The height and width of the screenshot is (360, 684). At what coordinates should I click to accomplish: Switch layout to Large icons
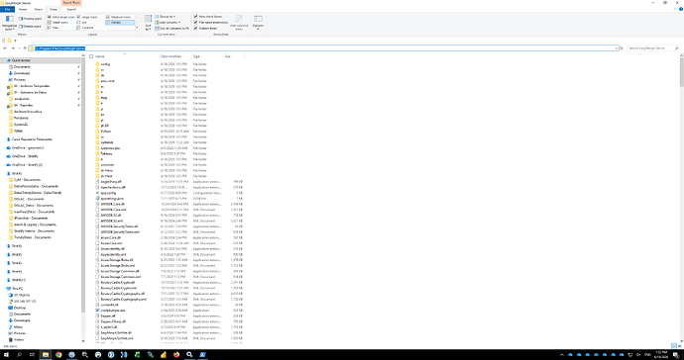tap(87, 17)
